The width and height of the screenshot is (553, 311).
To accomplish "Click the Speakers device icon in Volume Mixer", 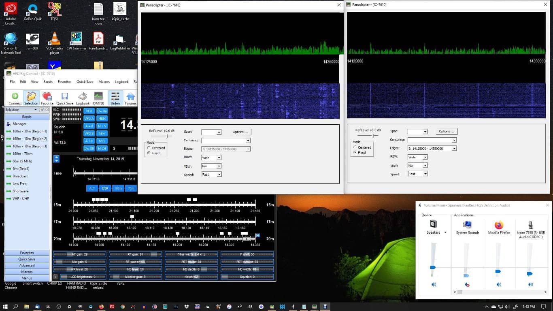I will 434,224.
